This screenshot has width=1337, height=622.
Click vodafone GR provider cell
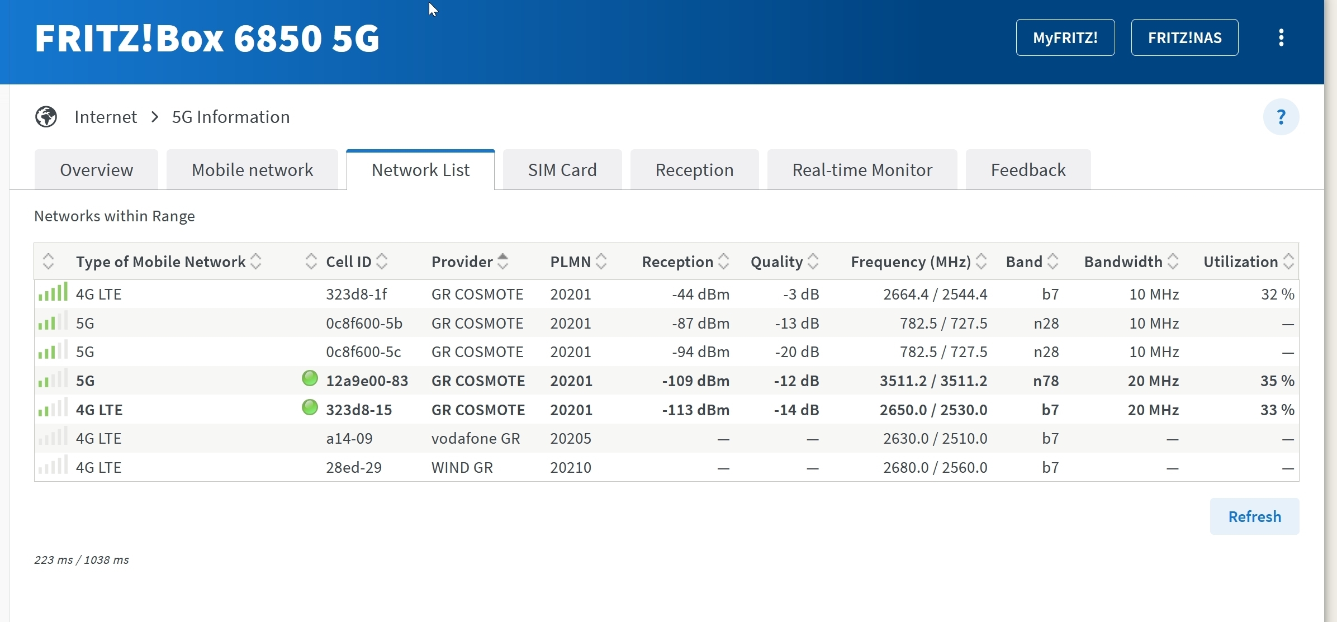pyautogui.click(x=476, y=438)
